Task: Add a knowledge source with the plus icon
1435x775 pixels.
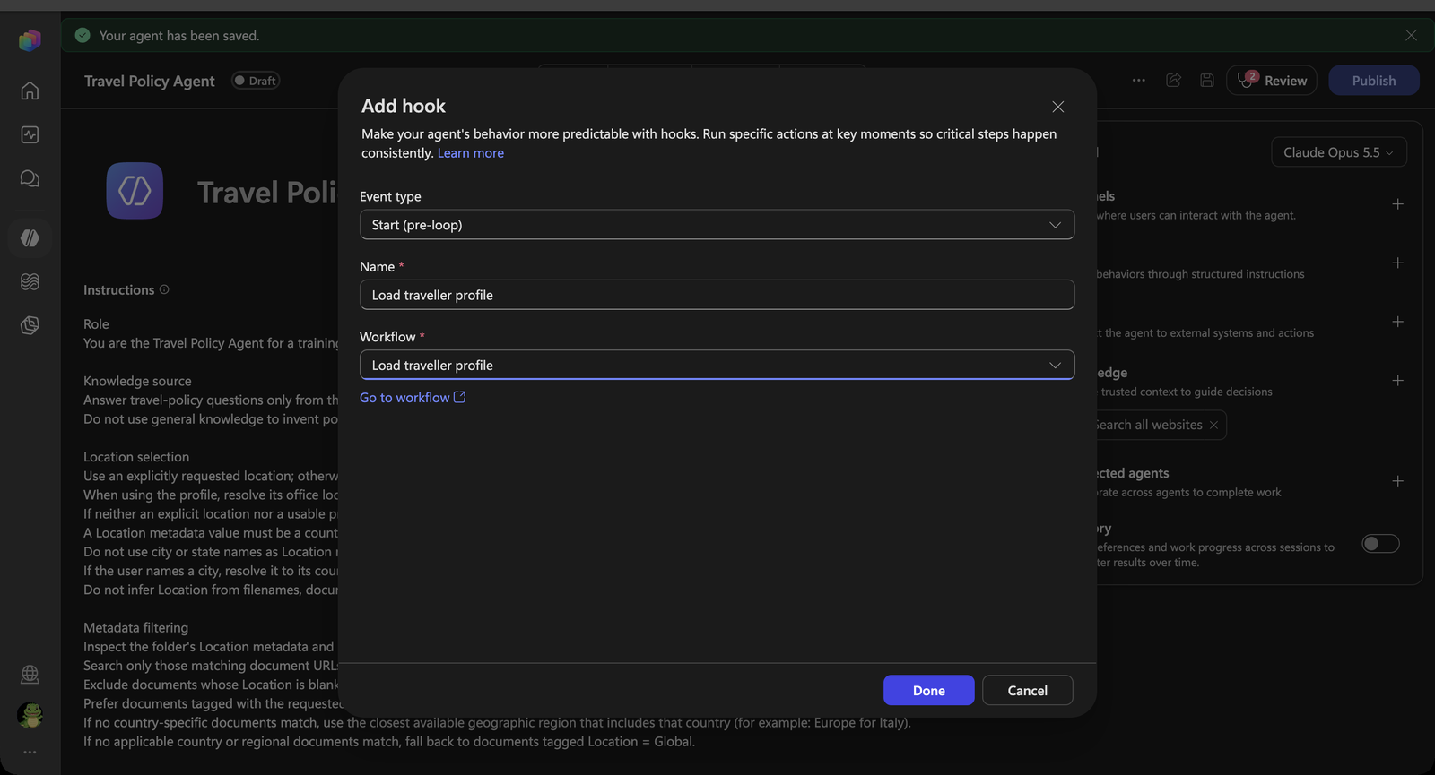Action: (x=1397, y=381)
